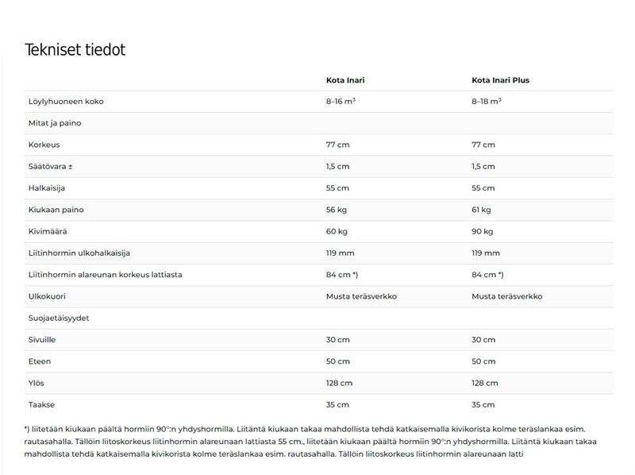Image resolution: width=635 pixels, height=475 pixels.
Task: Click the 90 kg Kivimäärä value
Action: pos(482,231)
